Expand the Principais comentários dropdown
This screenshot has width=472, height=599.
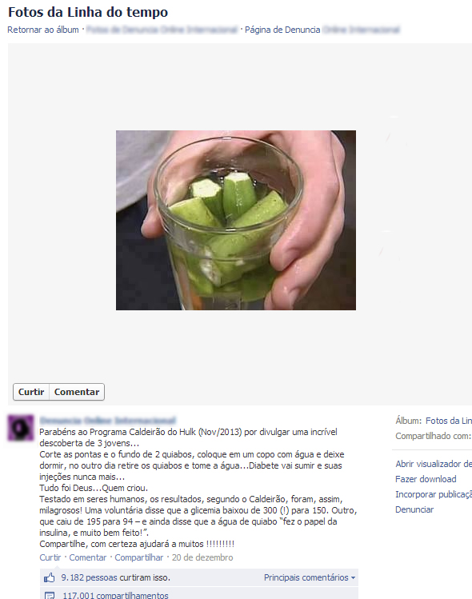pyautogui.click(x=310, y=577)
